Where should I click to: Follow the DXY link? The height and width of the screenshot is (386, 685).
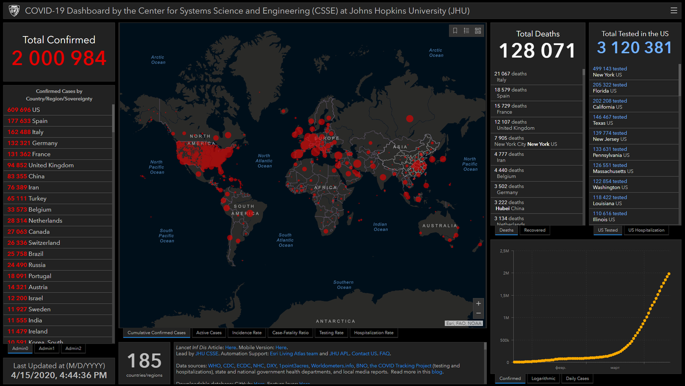272,365
